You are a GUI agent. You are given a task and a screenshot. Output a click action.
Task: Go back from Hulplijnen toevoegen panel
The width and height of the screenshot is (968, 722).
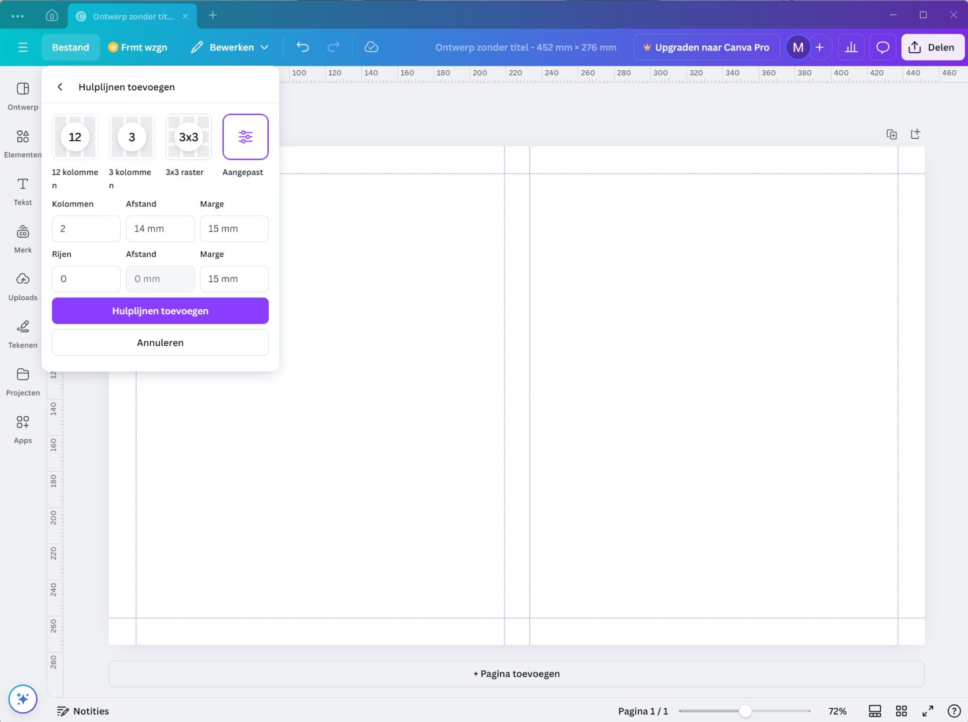pyautogui.click(x=60, y=87)
